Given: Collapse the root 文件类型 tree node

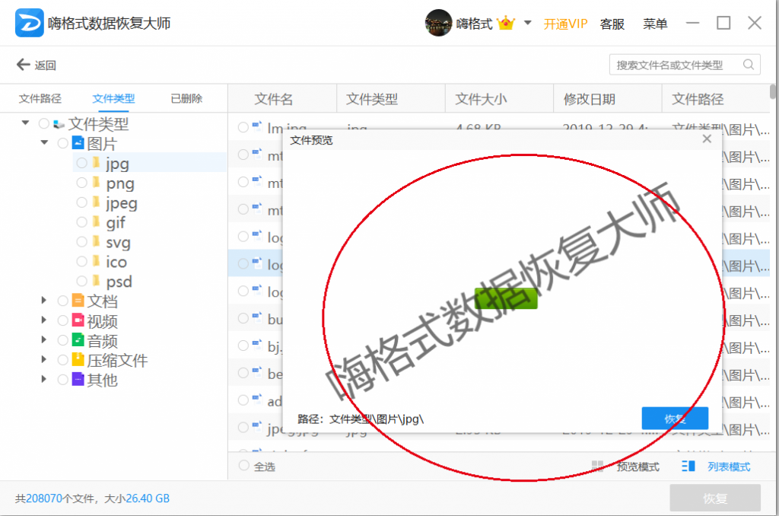Looking at the screenshot, I should [x=25, y=123].
